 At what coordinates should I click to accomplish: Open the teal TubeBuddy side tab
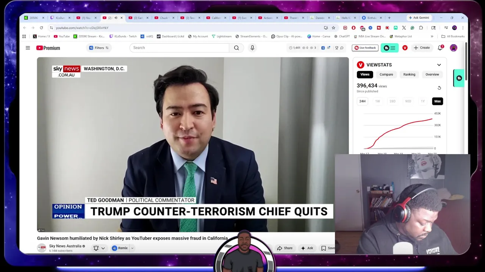point(459,78)
